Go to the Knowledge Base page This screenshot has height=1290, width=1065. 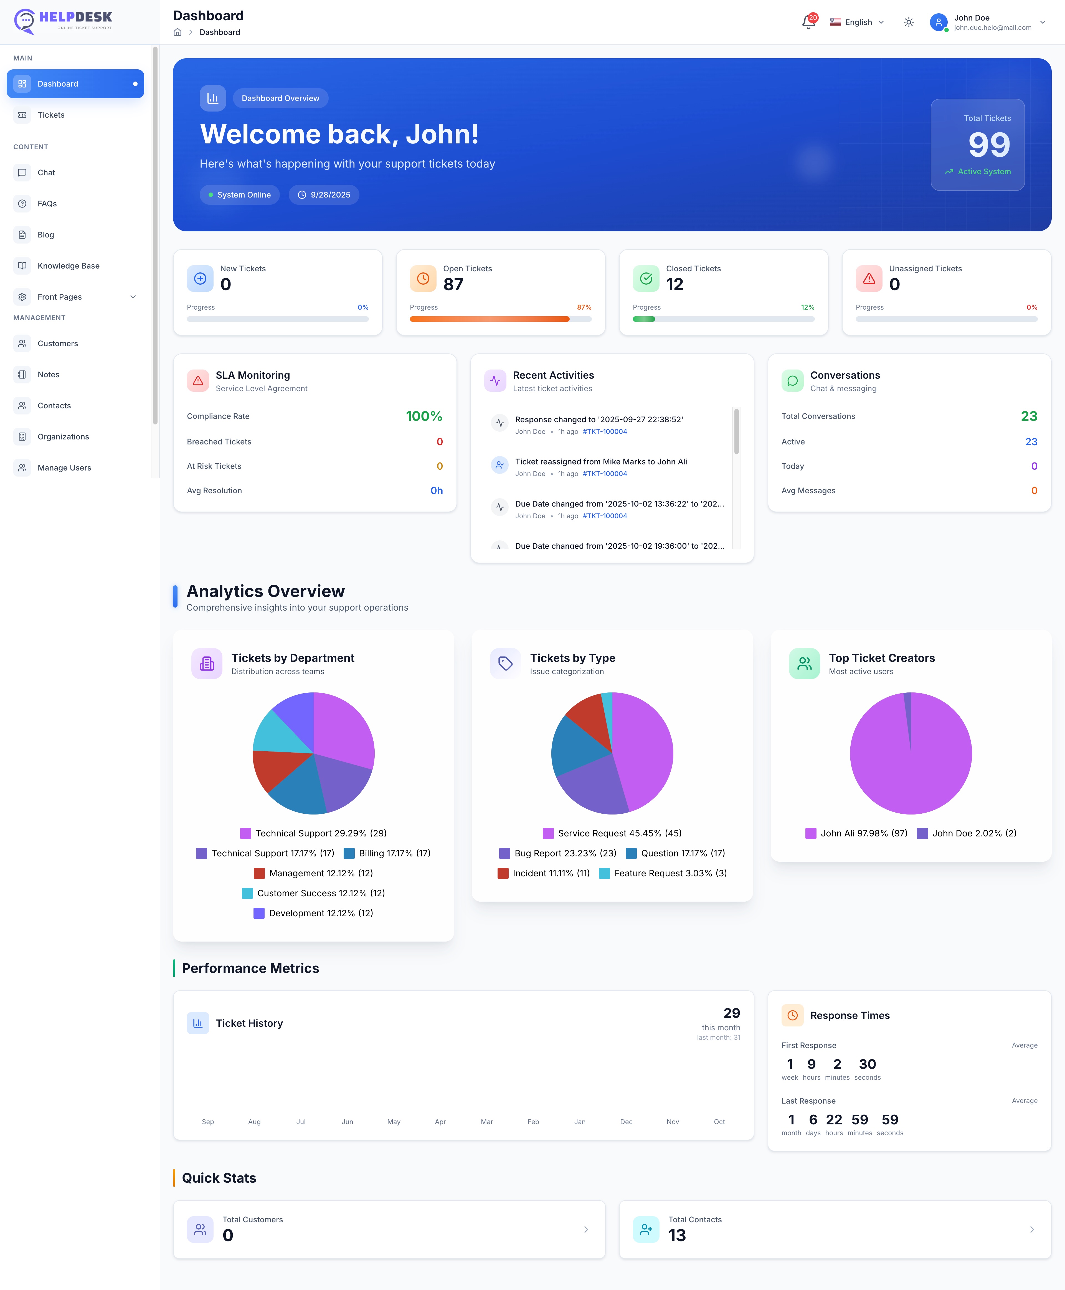68,266
